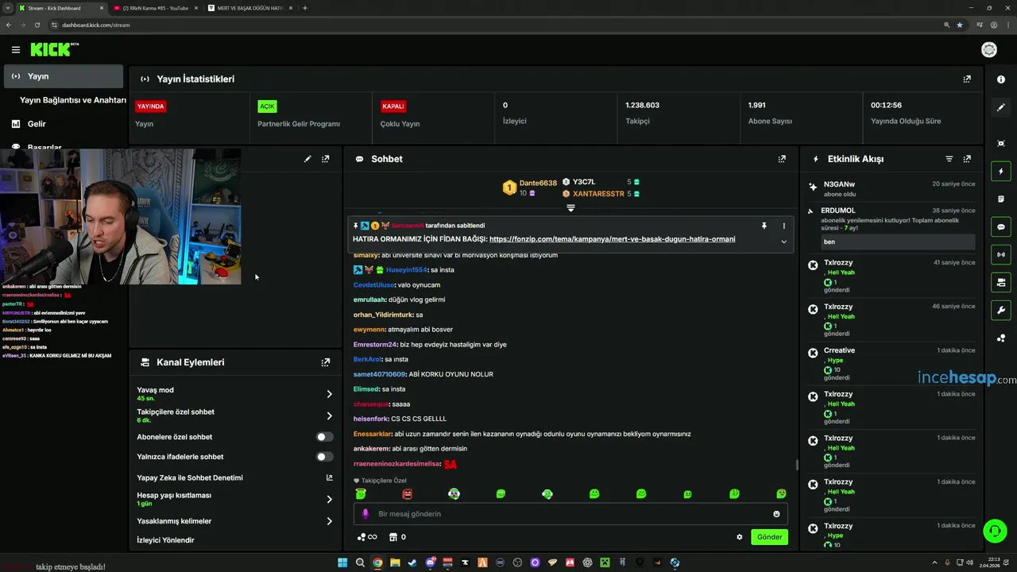Toggle the wrench channel actions icon in sidebar
The width and height of the screenshot is (1017, 572).
click(1001, 310)
